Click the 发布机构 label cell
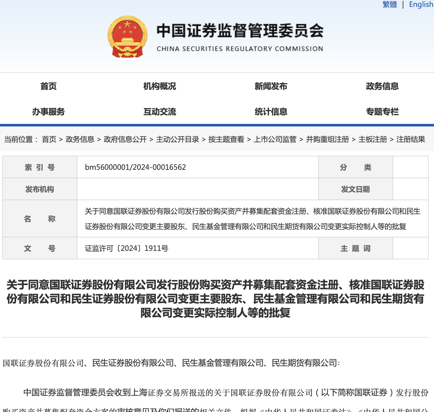Screen dimensions: 434x412 (40, 189)
